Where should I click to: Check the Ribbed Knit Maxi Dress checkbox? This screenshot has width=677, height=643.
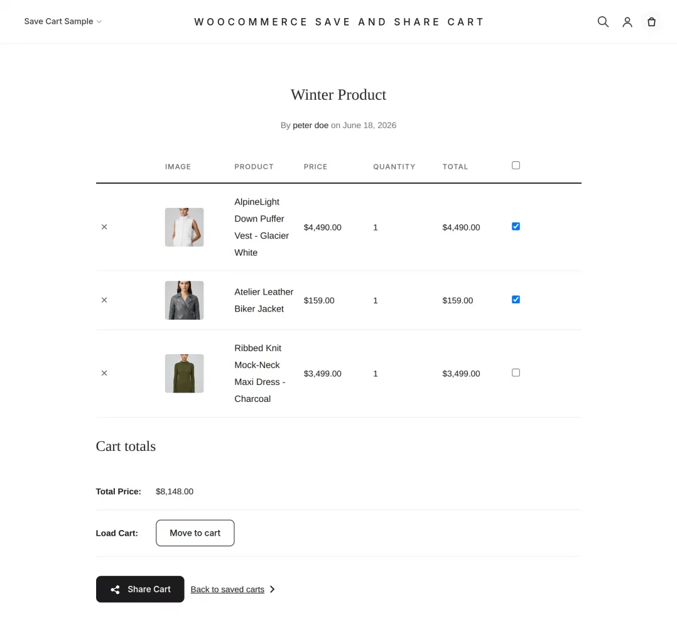click(x=516, y=372)
